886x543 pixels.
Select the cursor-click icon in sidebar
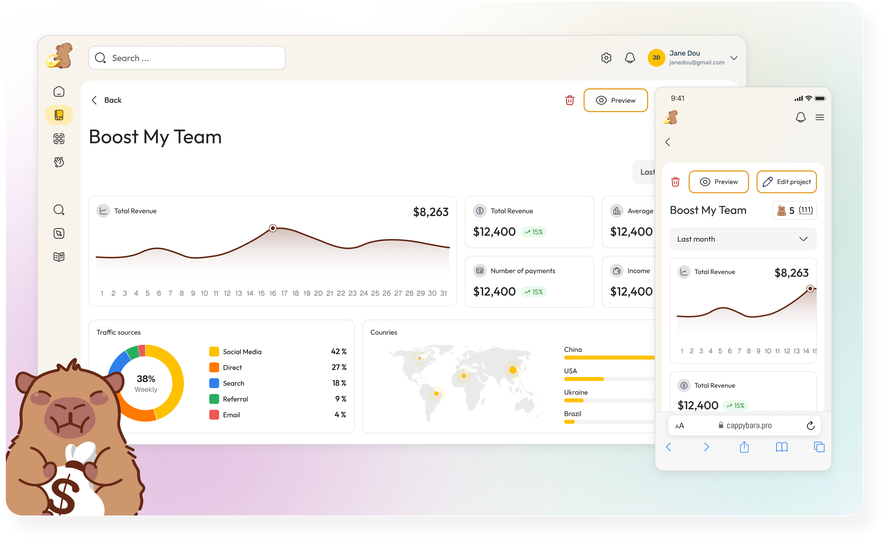point(59,233)
